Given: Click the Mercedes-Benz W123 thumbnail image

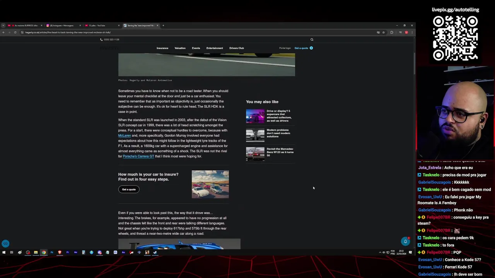Looking at the screenshot, I should point(255,154).
